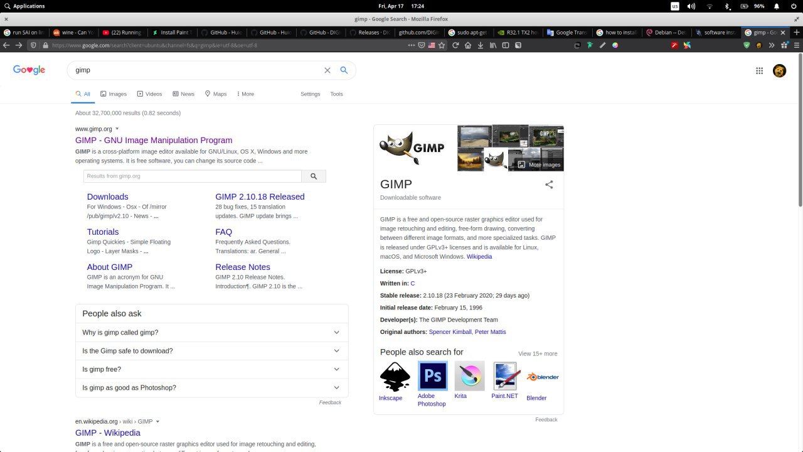803x452 pixels.
Task: Switch to the News results tab
Action: click(x=183, y=94)
